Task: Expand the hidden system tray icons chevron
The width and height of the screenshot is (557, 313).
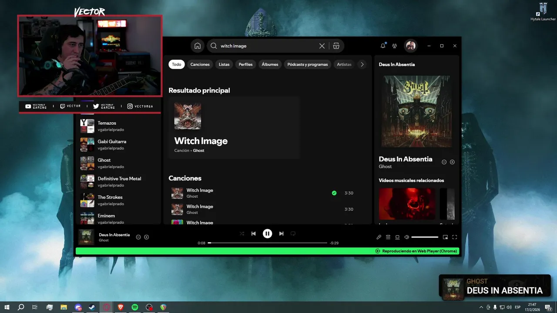Action: click(481, 307)
